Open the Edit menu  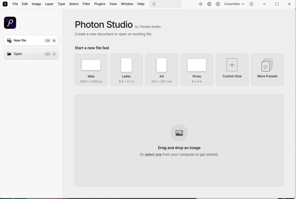pos(25,4)
